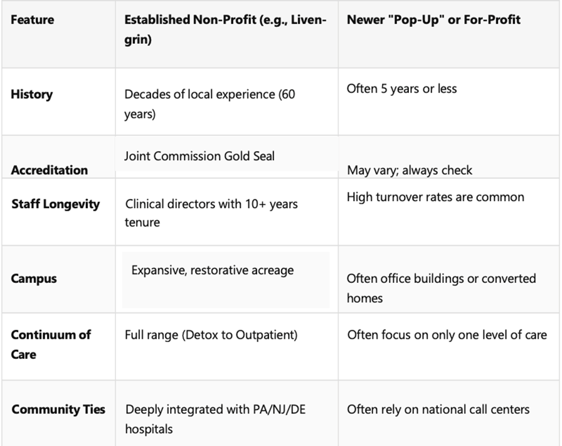Screen dimensions: 562x446
Task: Click the "Community Ties" row label
Action: [58, 410]
